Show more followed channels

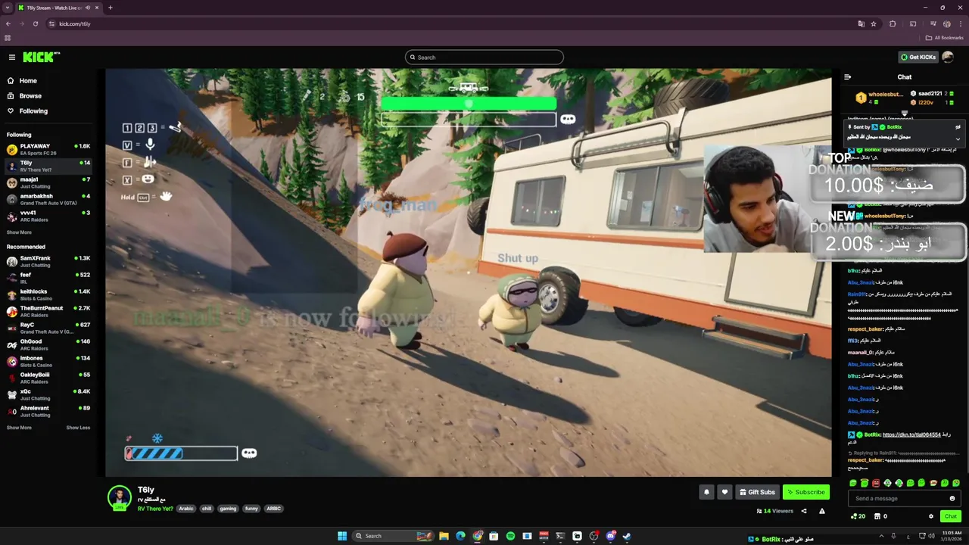(x=19, y=232)
